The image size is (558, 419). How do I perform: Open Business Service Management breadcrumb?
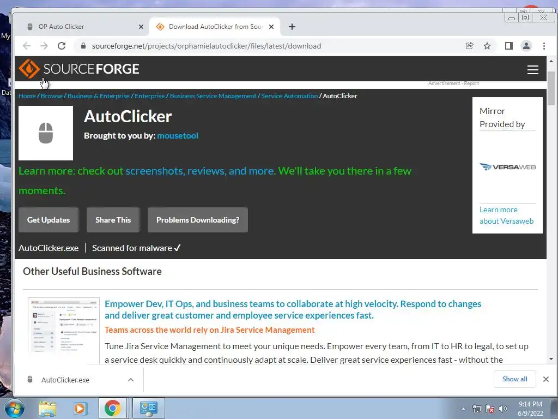[213, 96]
